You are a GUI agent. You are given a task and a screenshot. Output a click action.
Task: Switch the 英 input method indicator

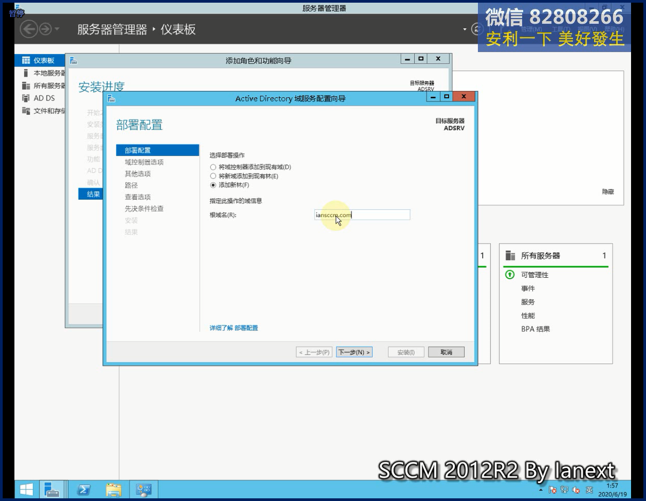tap(589, 490)
